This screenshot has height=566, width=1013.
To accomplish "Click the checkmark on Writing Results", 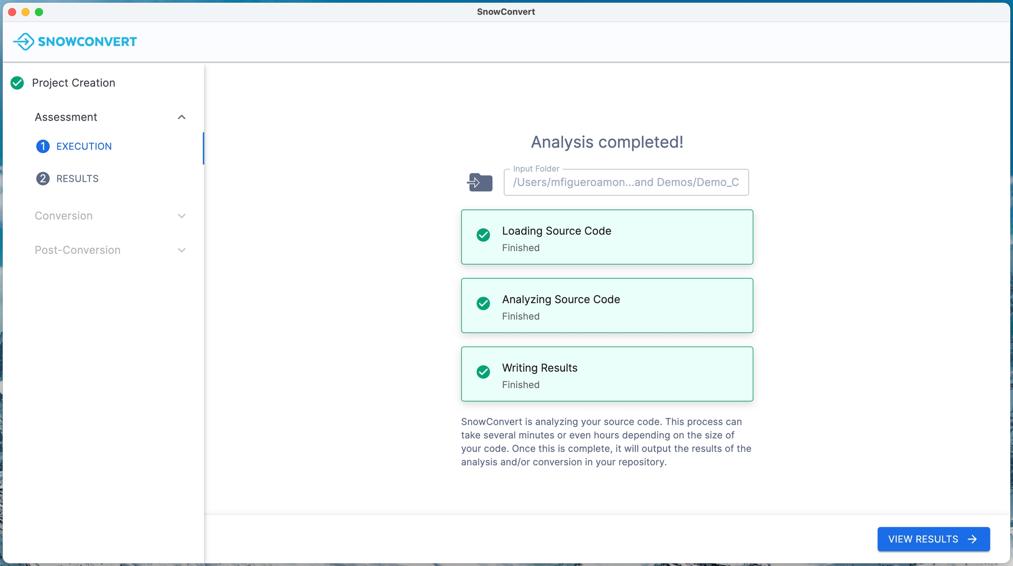I will coord(483,372).
